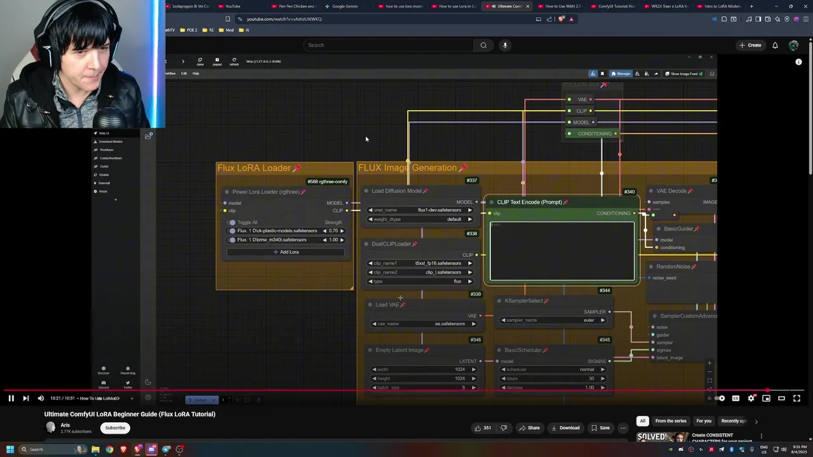The height and width of the screenshot is (457, 813).
Task: Subscribe to the Aris channel
Action: (x=115, y=428)
